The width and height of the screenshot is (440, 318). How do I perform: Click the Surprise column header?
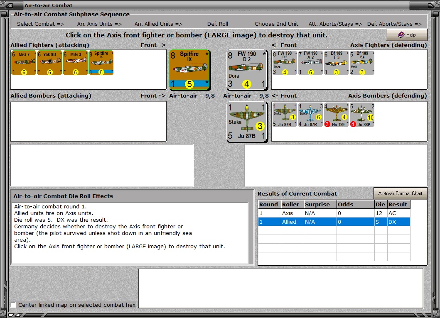click(x=320, y=204)
